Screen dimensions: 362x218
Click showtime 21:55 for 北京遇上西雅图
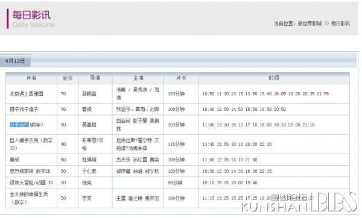pyautogui.click(x=323, y=94)
